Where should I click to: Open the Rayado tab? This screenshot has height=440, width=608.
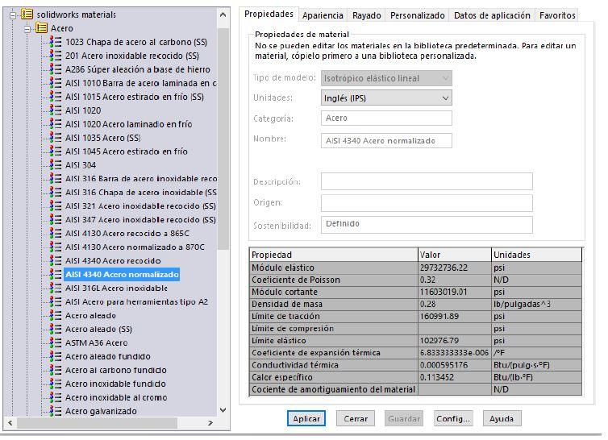[367, 15]
